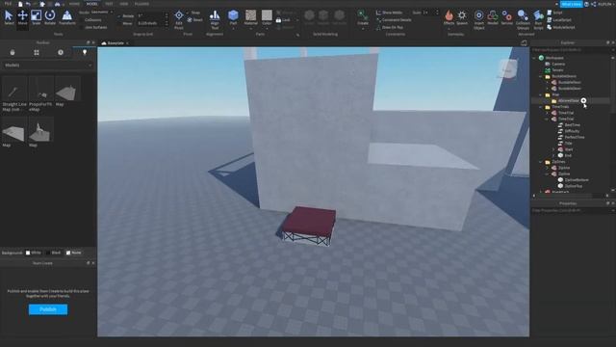The height and width of the screenshot is (347, 616).
Task: Activate the Move tool
Action: click(22, 17)
